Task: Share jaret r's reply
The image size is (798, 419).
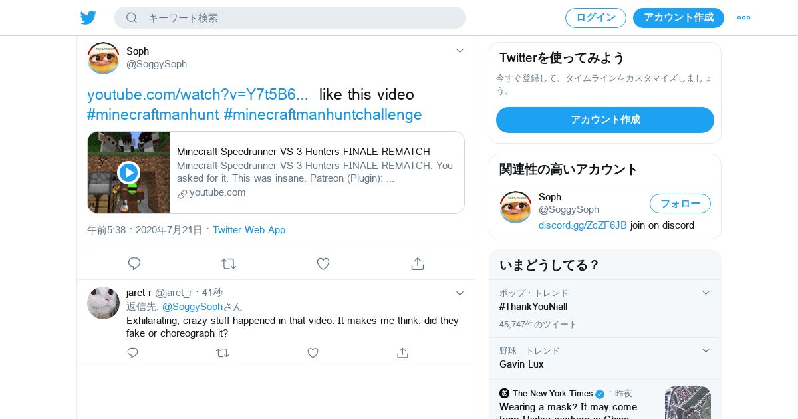Action: (x=402, y=353)
